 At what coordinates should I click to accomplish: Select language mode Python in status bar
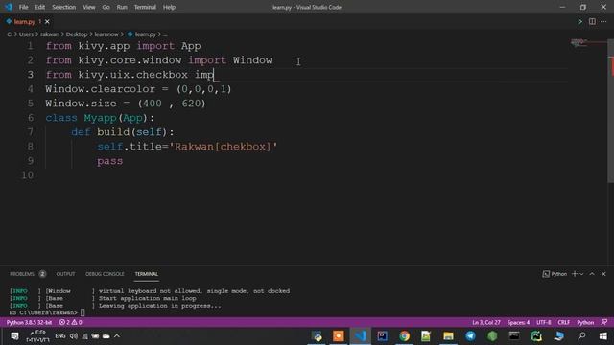(585, 322)
